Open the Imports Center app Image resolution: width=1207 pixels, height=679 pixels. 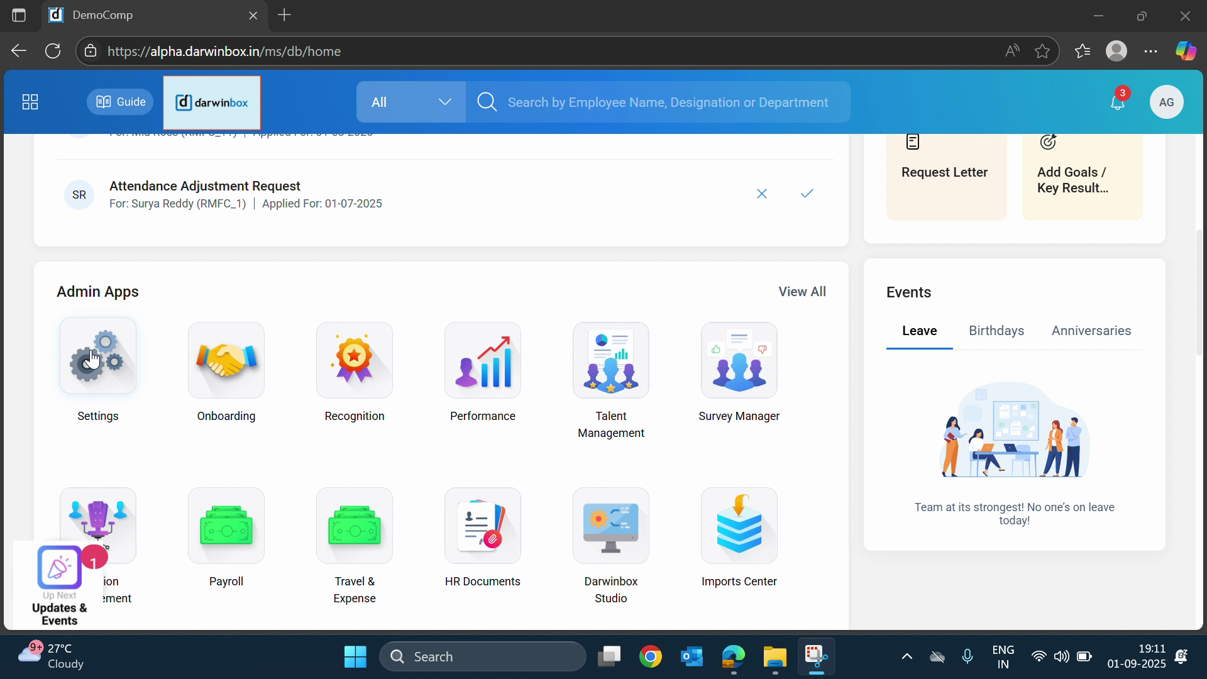(739, 526)
